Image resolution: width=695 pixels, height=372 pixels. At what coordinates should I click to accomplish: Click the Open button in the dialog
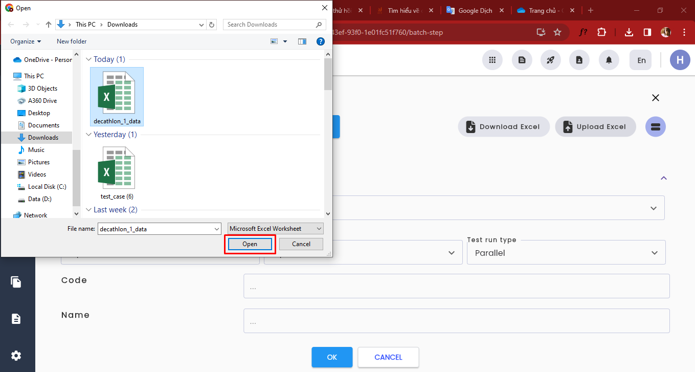[250, 244]
